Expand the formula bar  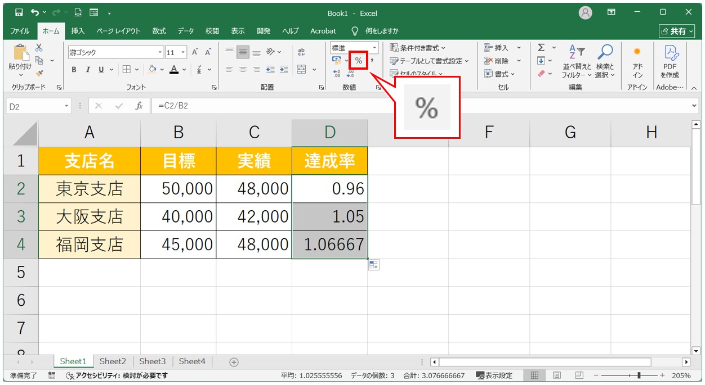pos(694,106)
